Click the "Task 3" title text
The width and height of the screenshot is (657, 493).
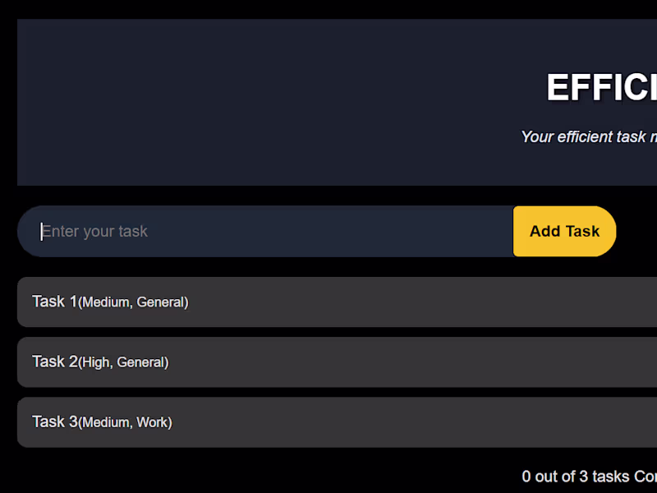(54, 422)
